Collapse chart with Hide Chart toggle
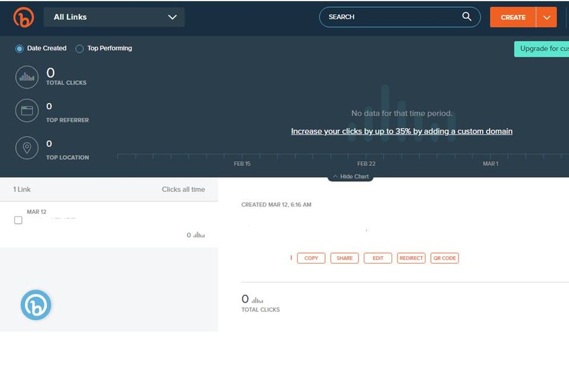 [350, 177]
